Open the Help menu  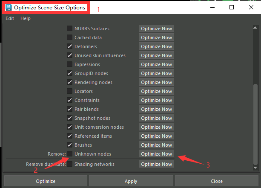click(26, 18)
